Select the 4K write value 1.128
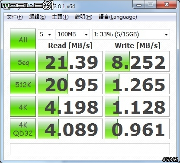 [x=137, y=106]
